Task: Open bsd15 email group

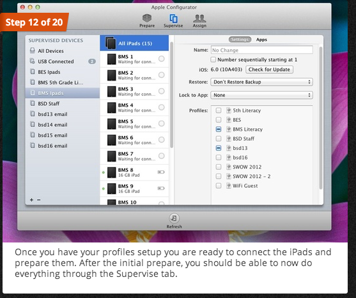Action: 63,135
